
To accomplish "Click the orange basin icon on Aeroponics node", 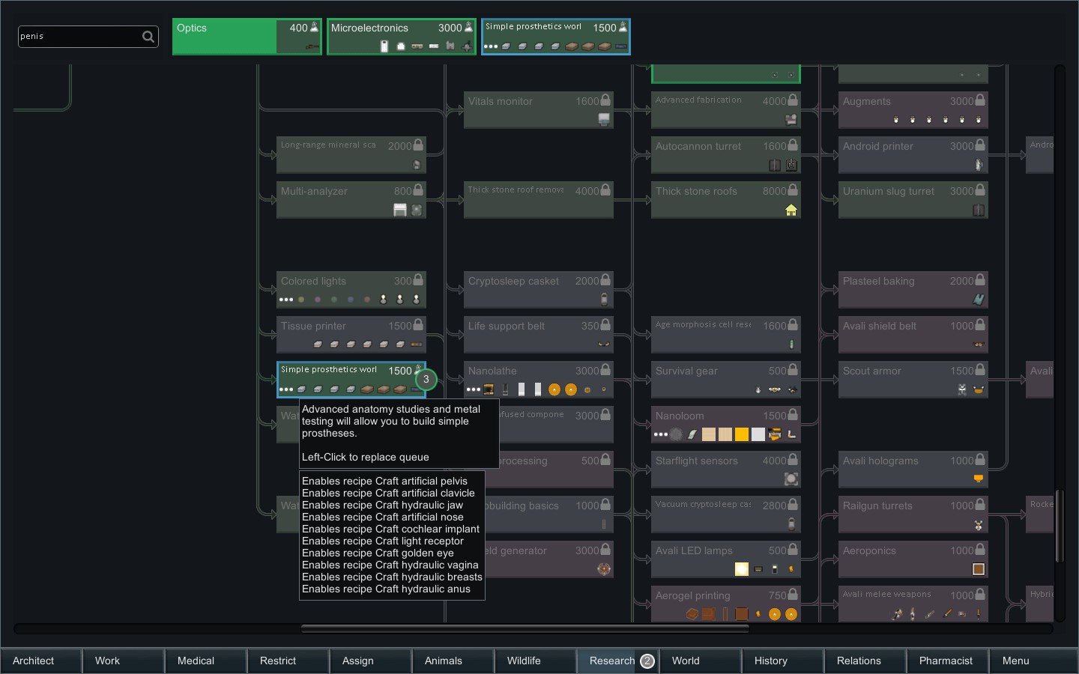I will tap(978, 569).
